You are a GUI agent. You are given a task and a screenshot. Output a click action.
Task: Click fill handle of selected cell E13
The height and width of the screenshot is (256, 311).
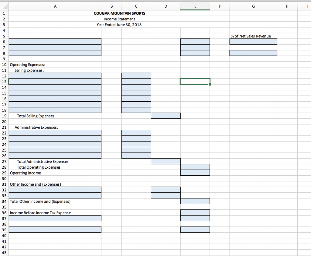click(210, 85)
